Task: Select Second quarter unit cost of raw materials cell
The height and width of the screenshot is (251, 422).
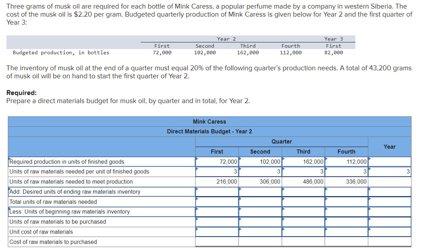Action: [260, 232]
